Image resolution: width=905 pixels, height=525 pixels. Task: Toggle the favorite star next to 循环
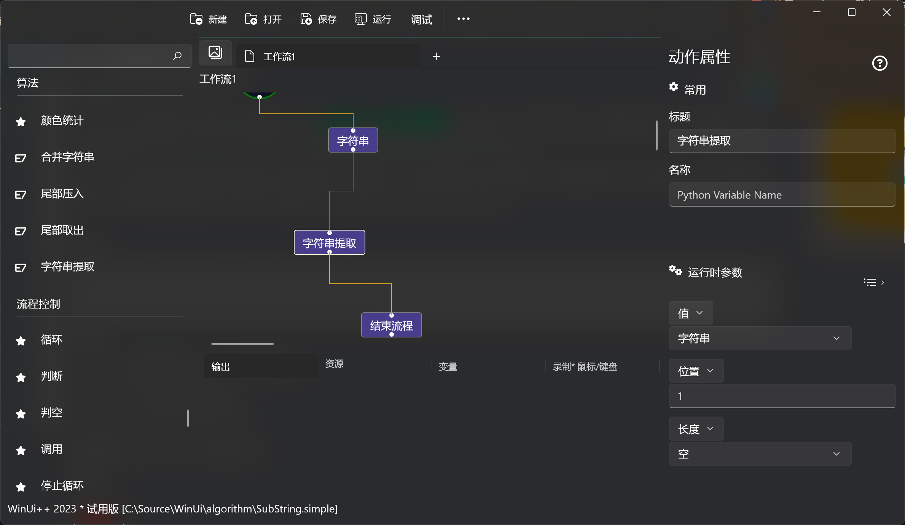pos(20,341)
